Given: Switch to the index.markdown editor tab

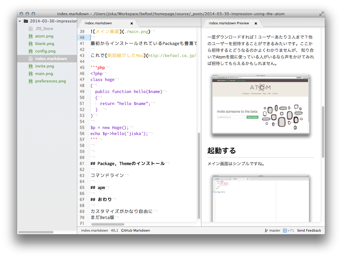Looking at the screenshot, I should 98,23.
